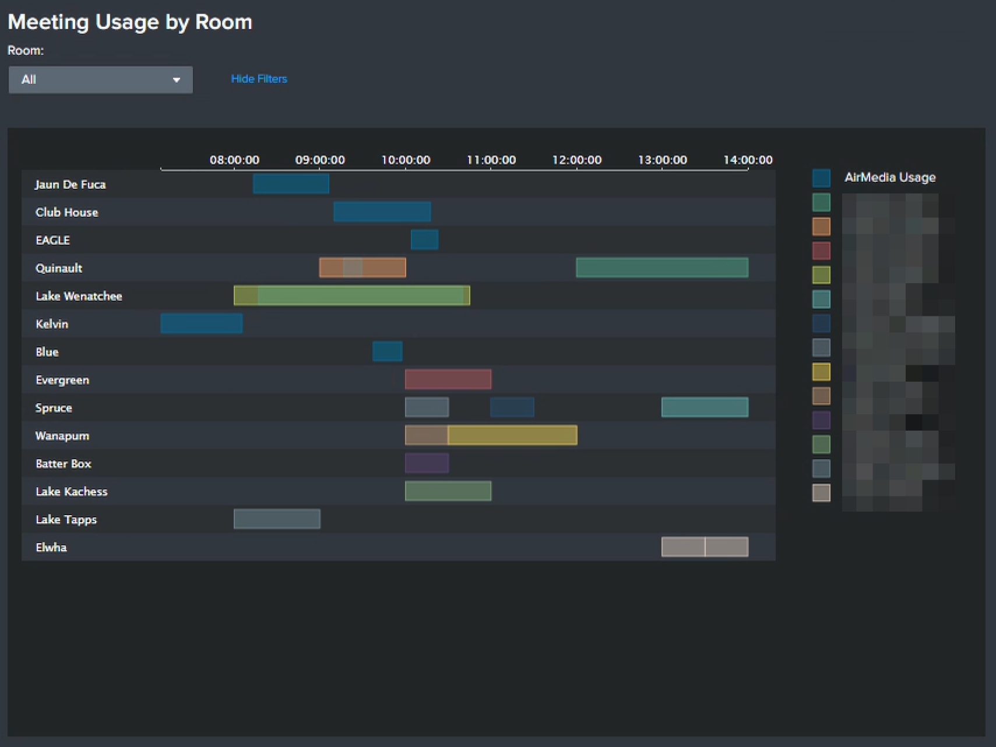The width and height of the screenshot is (996, 747).
Task: Click the 10:00:00 time axis label
Action: 406,160
